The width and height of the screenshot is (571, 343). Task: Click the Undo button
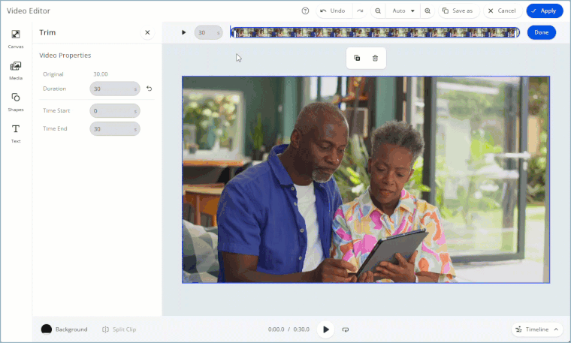pos(332,11)
